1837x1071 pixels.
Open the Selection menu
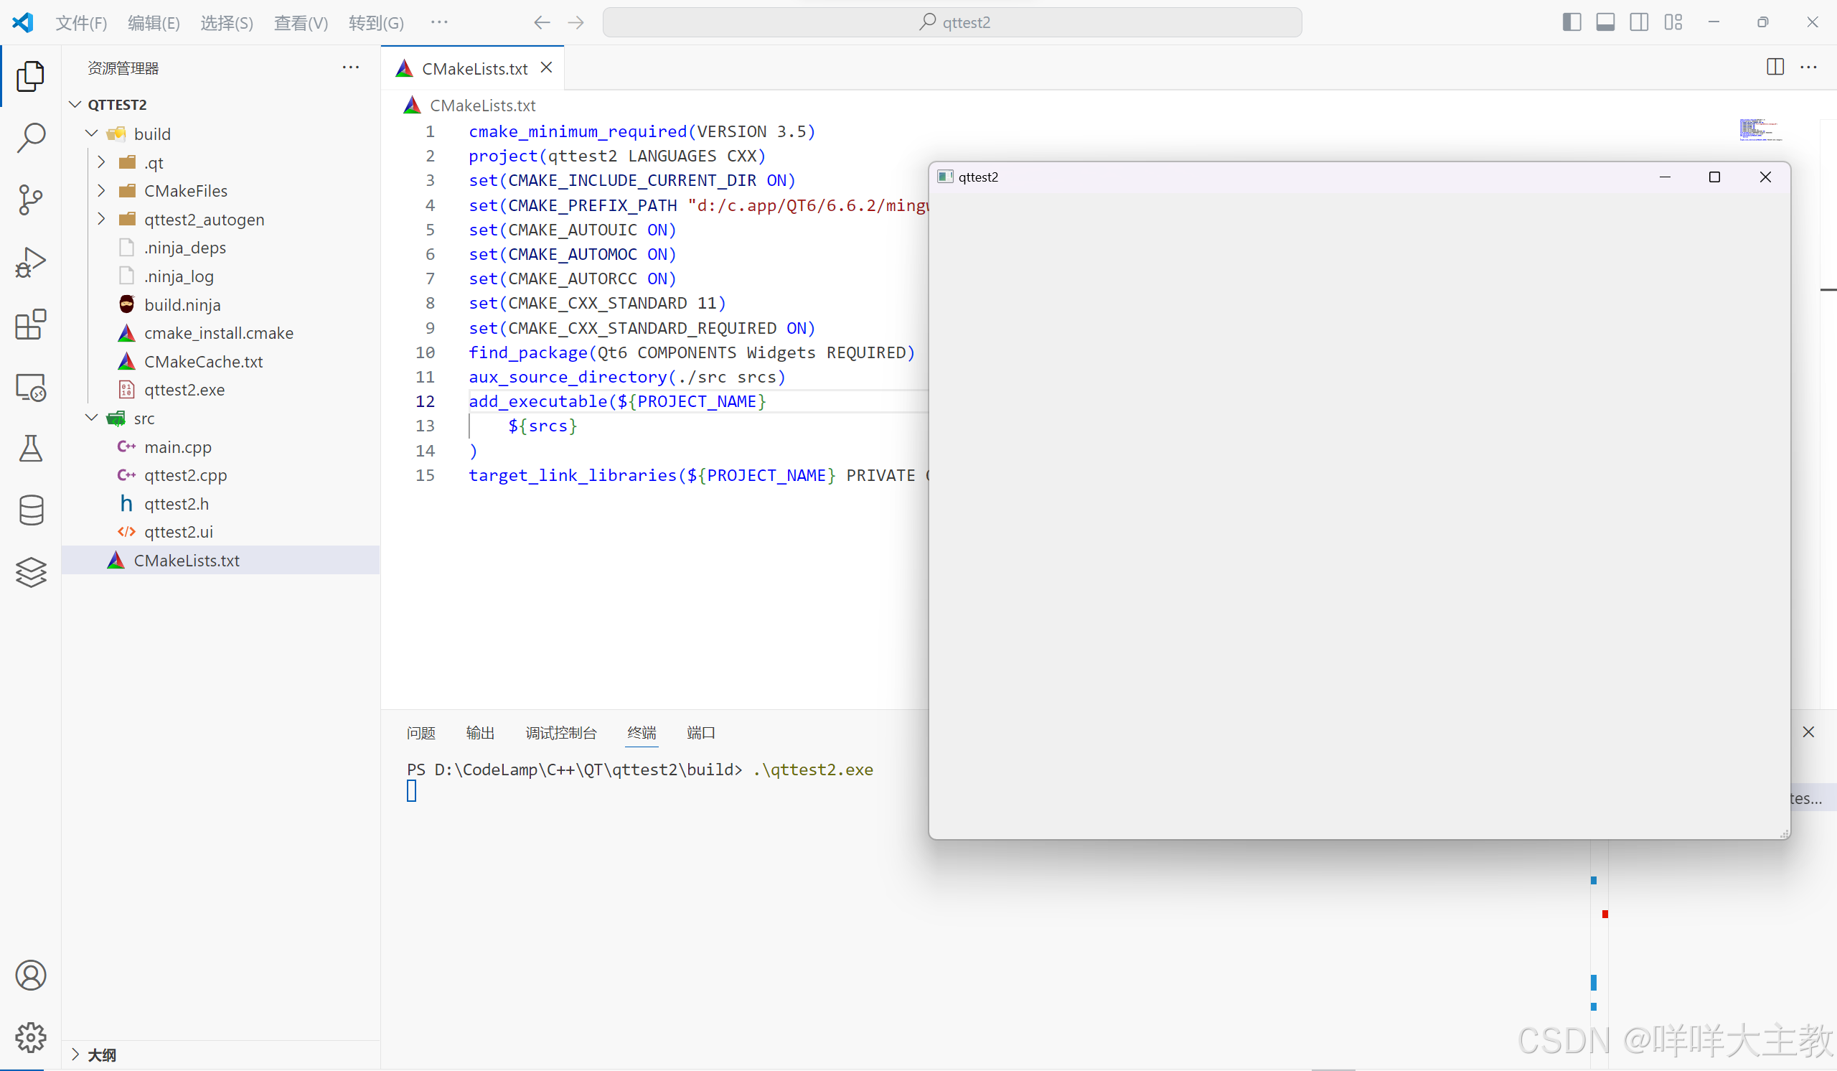227,22
